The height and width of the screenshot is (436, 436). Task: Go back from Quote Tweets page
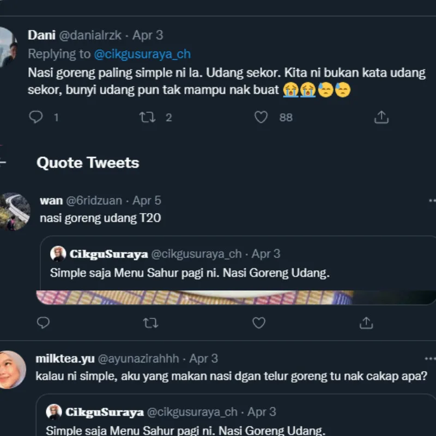(x=3, y=162)
